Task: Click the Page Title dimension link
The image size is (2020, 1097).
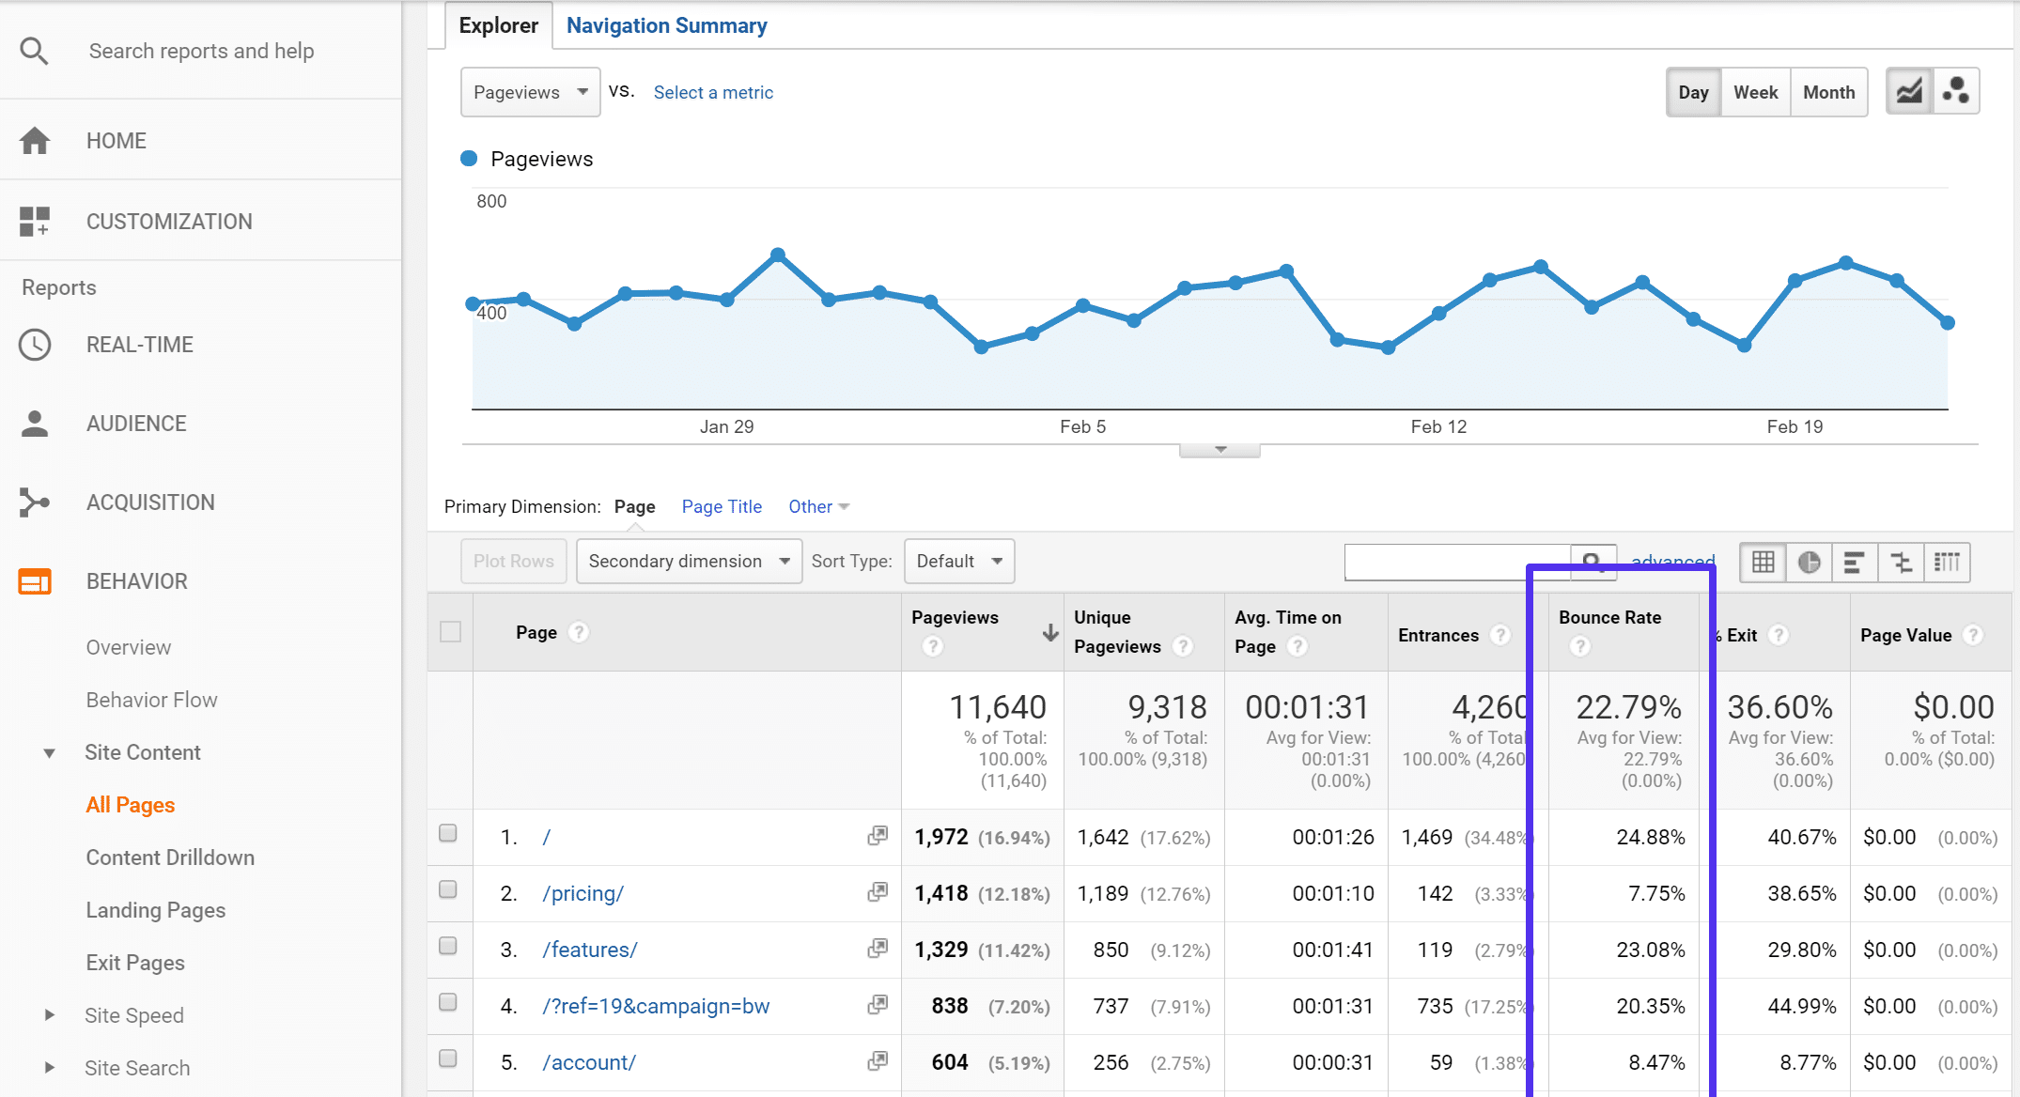Action: [722, 506]
